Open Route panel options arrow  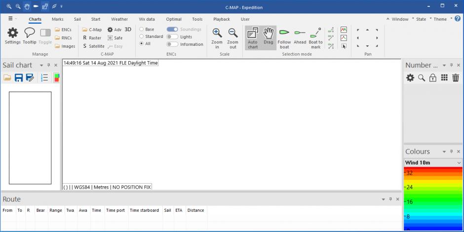pyautogui.click(x=383, y=199)
